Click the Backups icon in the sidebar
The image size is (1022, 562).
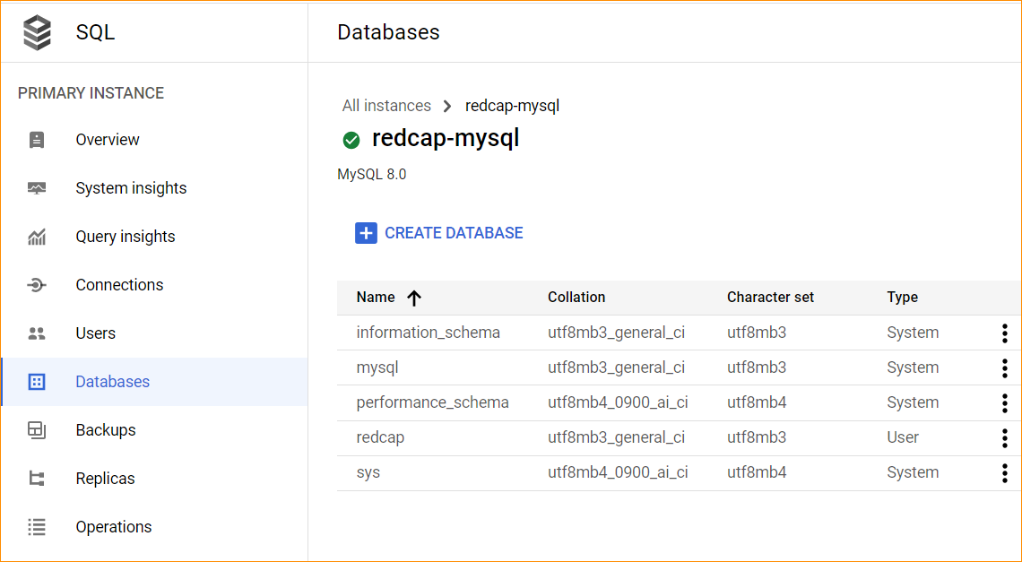click(x=36, y=429)
